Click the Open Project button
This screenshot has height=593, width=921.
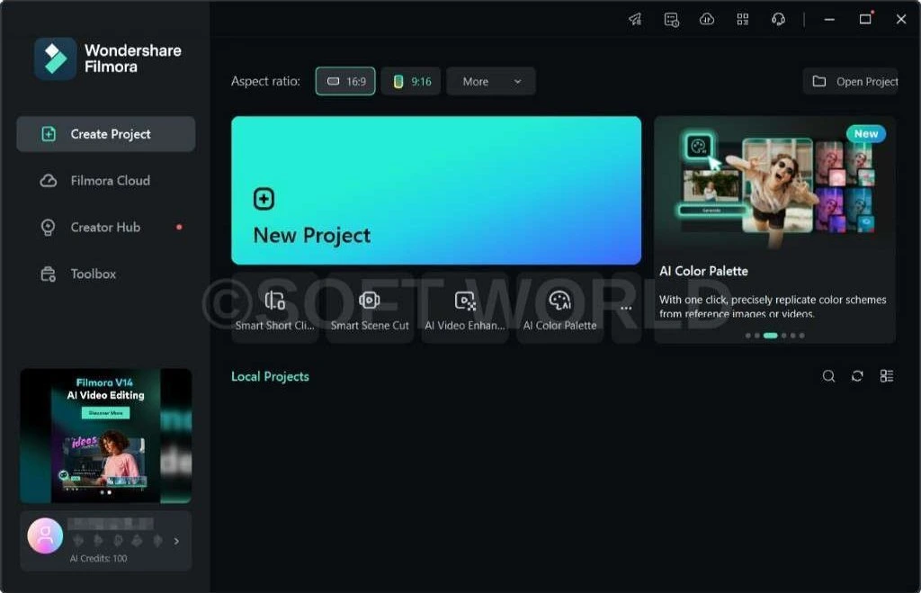850,81
